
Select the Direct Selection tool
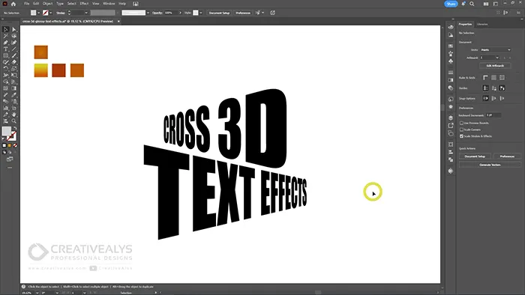pyautogui.click(x=14, y=29)
